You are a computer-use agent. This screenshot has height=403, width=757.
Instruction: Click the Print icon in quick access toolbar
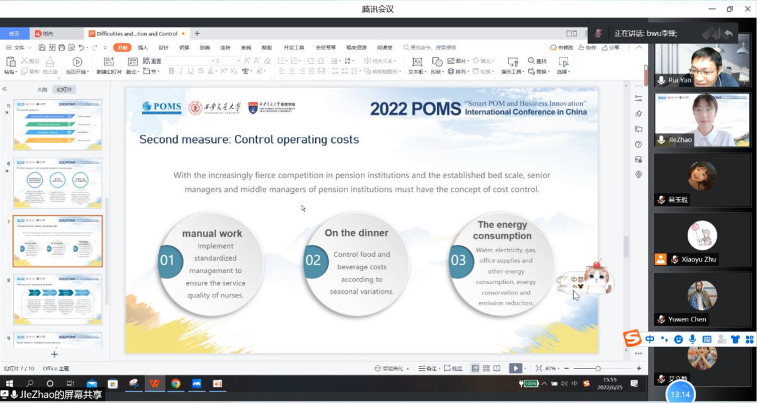(61, 48)
